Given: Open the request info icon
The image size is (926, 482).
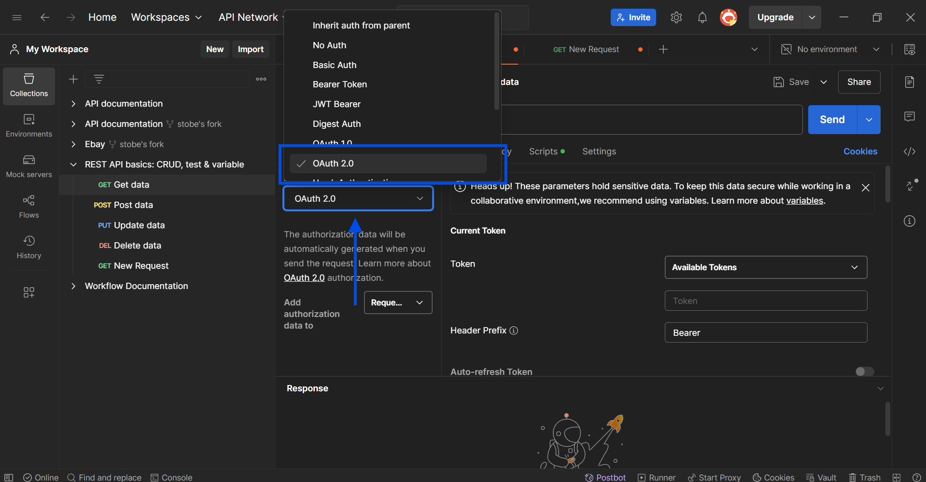Looking at the screenshot, I should tap(910, 221).
